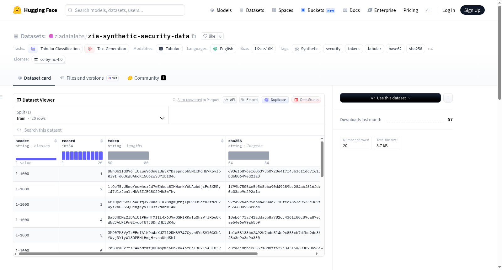The width and height of the screenshot is (502, 270).
Task: Open the navigation overflow menu icon
Action: click(428, 10)
